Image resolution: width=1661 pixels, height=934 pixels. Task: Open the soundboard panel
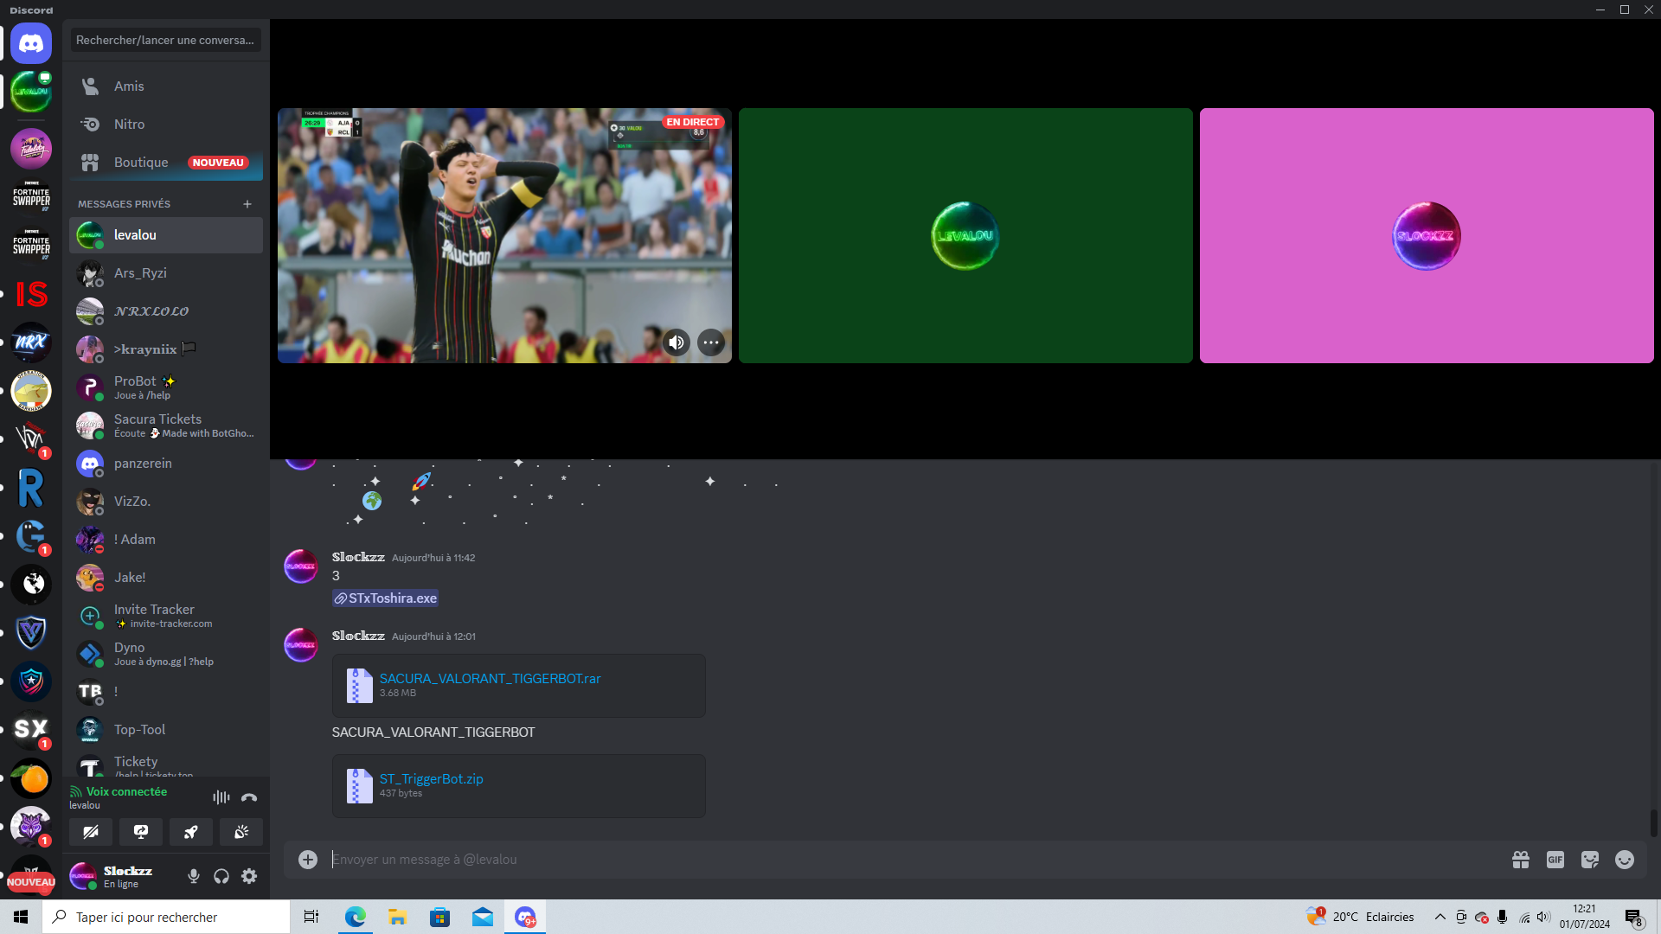pos(241,832)
